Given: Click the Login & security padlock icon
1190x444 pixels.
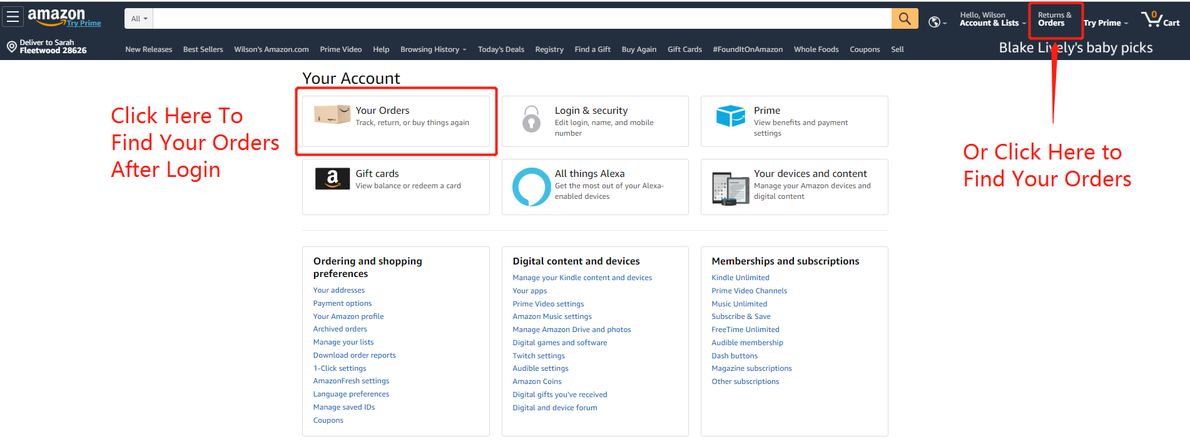Looking at the screenshot, I should [531, 119].
